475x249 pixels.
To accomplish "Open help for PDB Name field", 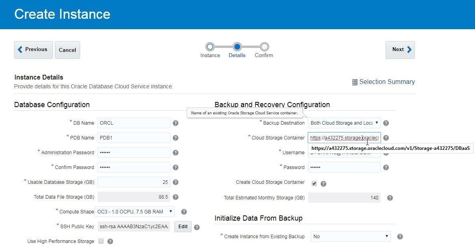I will 176,138.
